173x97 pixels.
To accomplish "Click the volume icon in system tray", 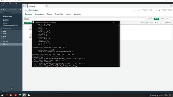I will click(x=155, y=95).
